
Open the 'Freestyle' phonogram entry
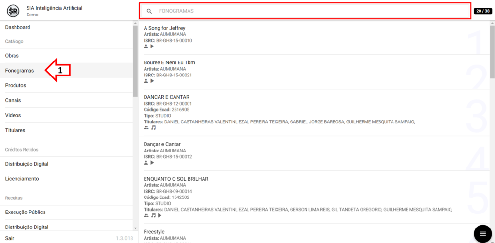(154, 232)
